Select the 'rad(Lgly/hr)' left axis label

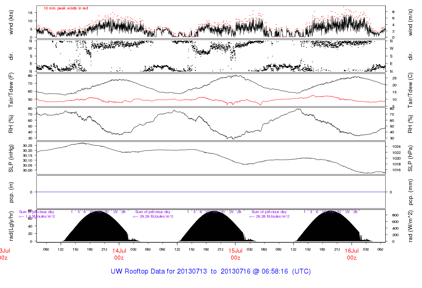point(12,226)
